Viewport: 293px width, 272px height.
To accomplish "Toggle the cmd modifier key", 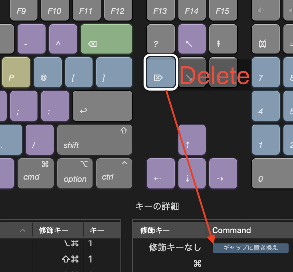I will pyautogui.click(x=36, y=173).
